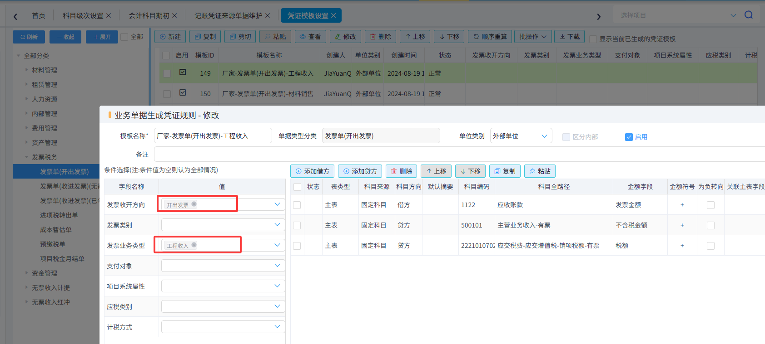Close the 凭证模板设置 tab
765x344 pixels.
(333, 15)
